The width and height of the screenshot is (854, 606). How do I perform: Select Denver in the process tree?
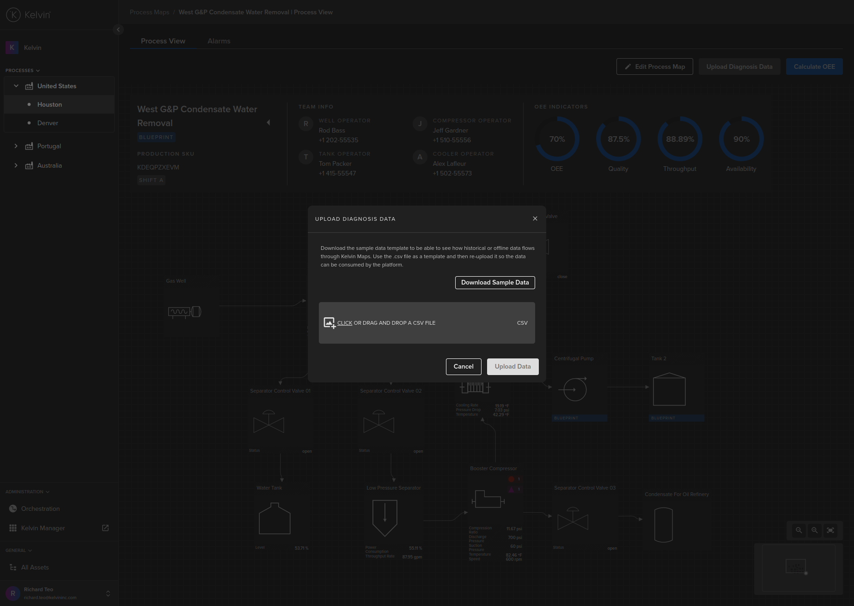[48, 123]
